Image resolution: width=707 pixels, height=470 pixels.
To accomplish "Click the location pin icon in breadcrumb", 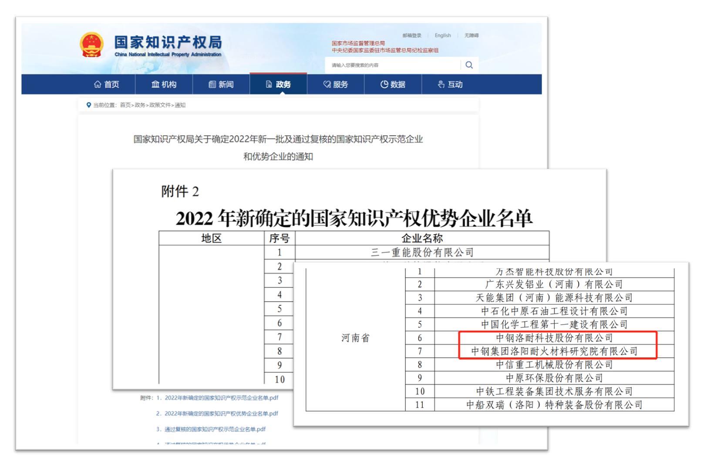I will [x=89, y=105].
